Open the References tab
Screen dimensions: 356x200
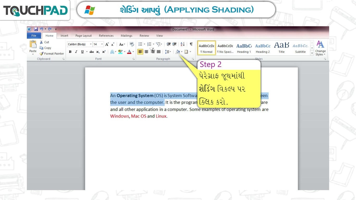[x=106, y=36]
